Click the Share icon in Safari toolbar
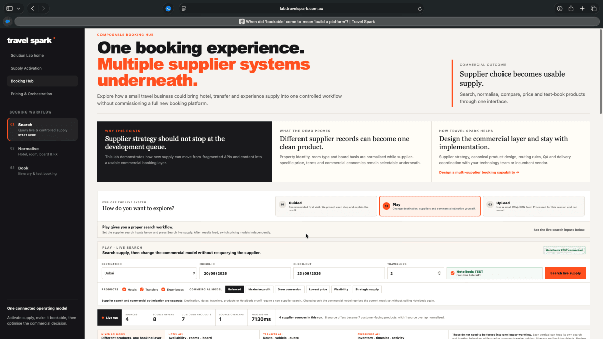 pyautogui.click(x=571, y=8)
